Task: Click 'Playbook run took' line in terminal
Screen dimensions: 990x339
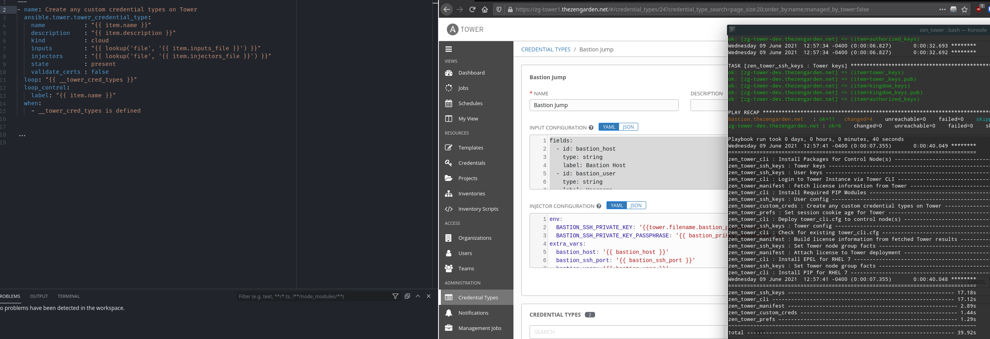Action: (x=816, y=139)
